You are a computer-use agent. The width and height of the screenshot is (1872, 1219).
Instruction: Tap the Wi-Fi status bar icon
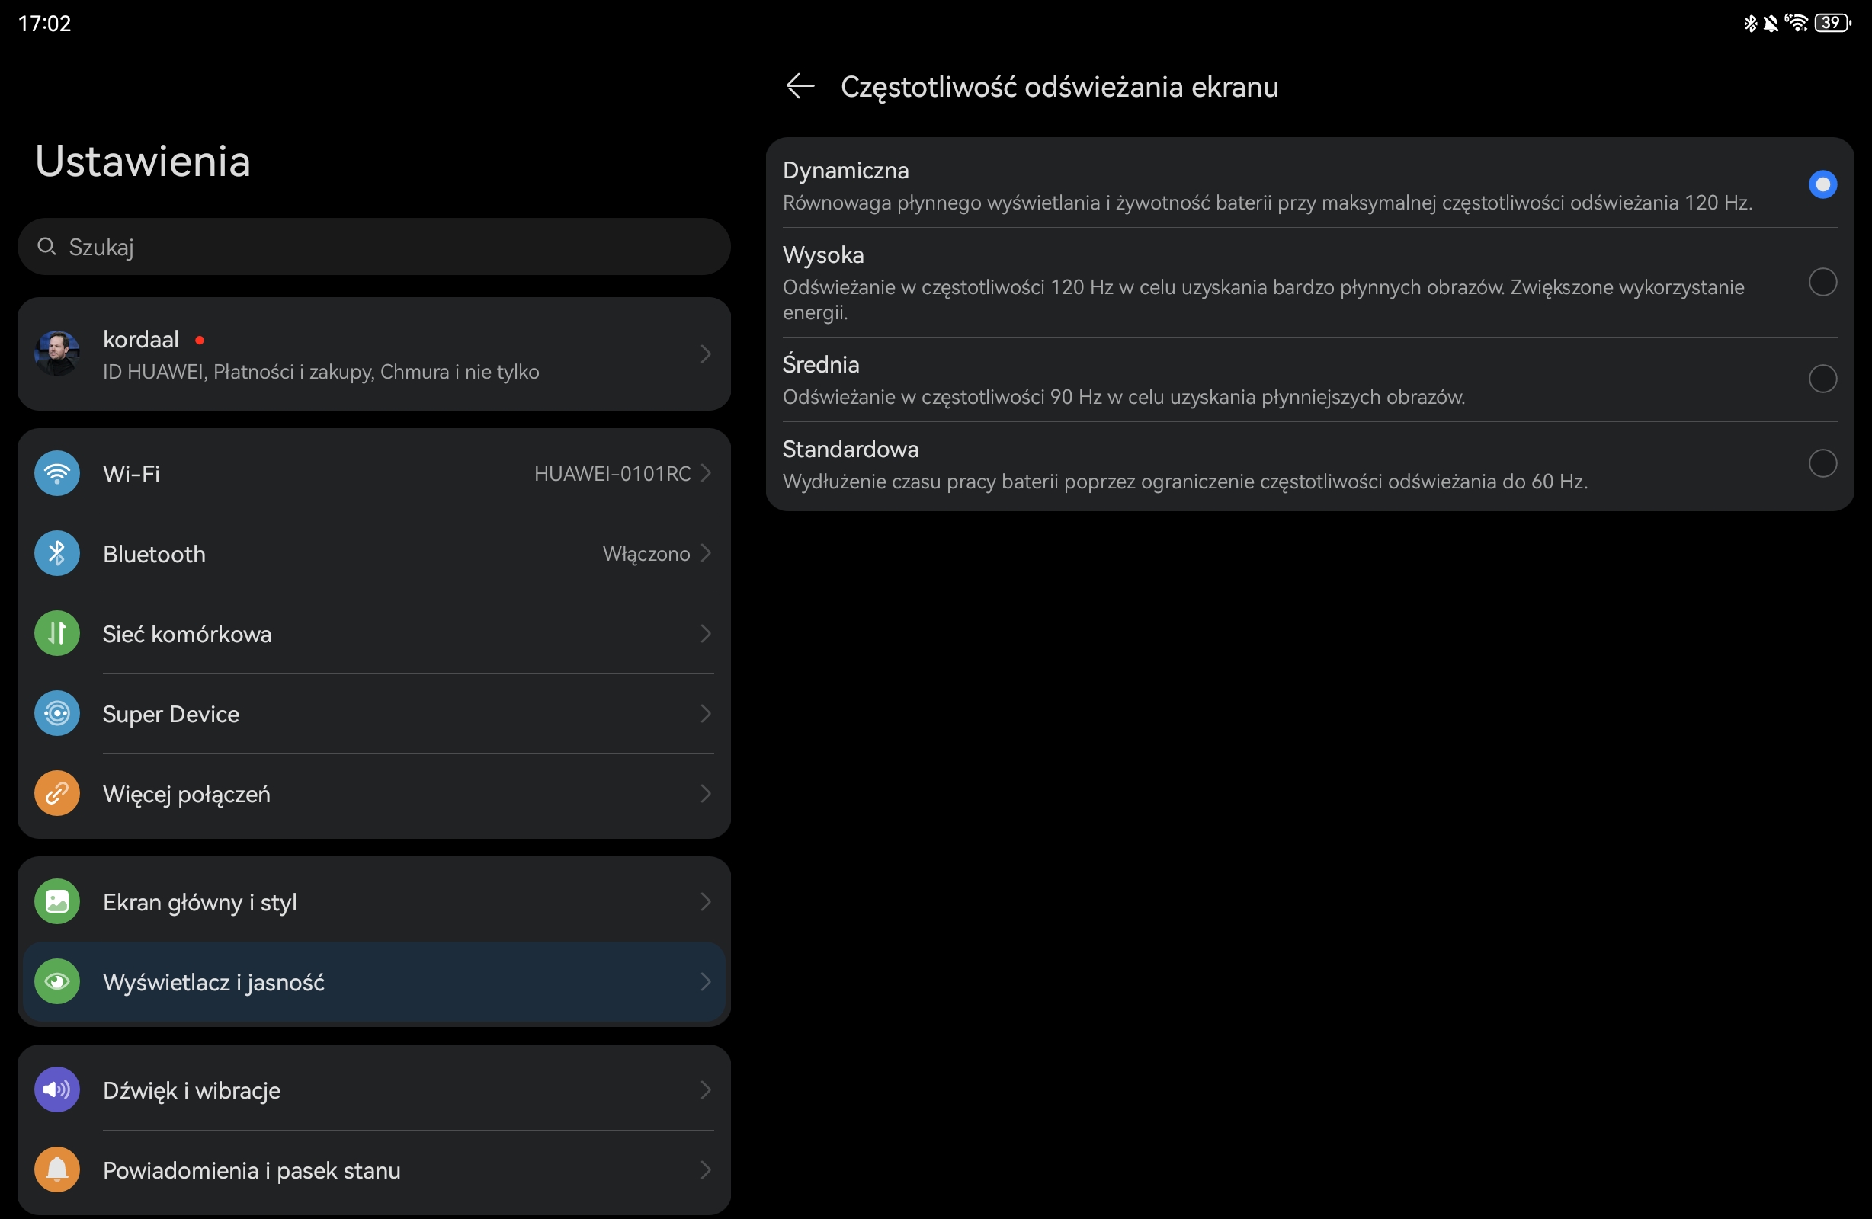pyautogui.click(x=1797, y=23)
